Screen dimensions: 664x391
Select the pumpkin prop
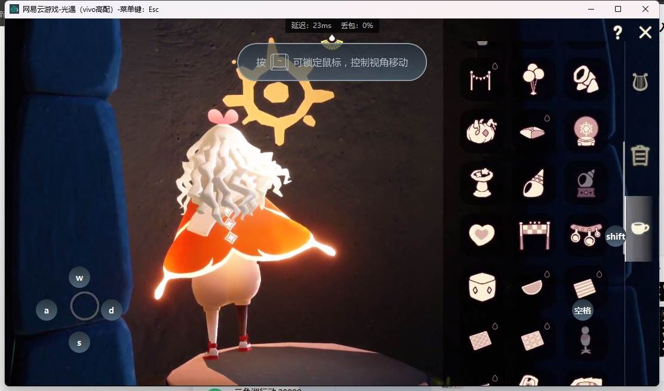click(481, 131)
